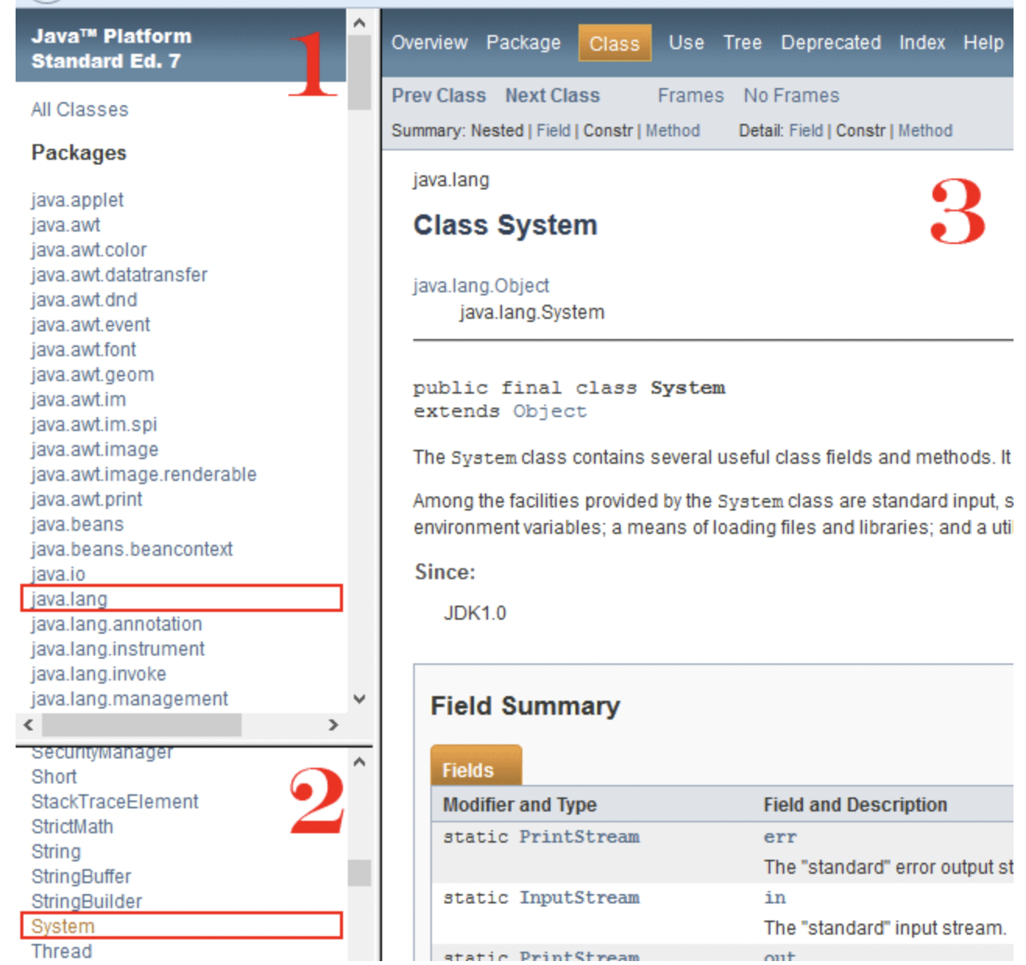The height and width of the screenshot is (965, 1026).
Task: Open the err field link
Action: 780,838
